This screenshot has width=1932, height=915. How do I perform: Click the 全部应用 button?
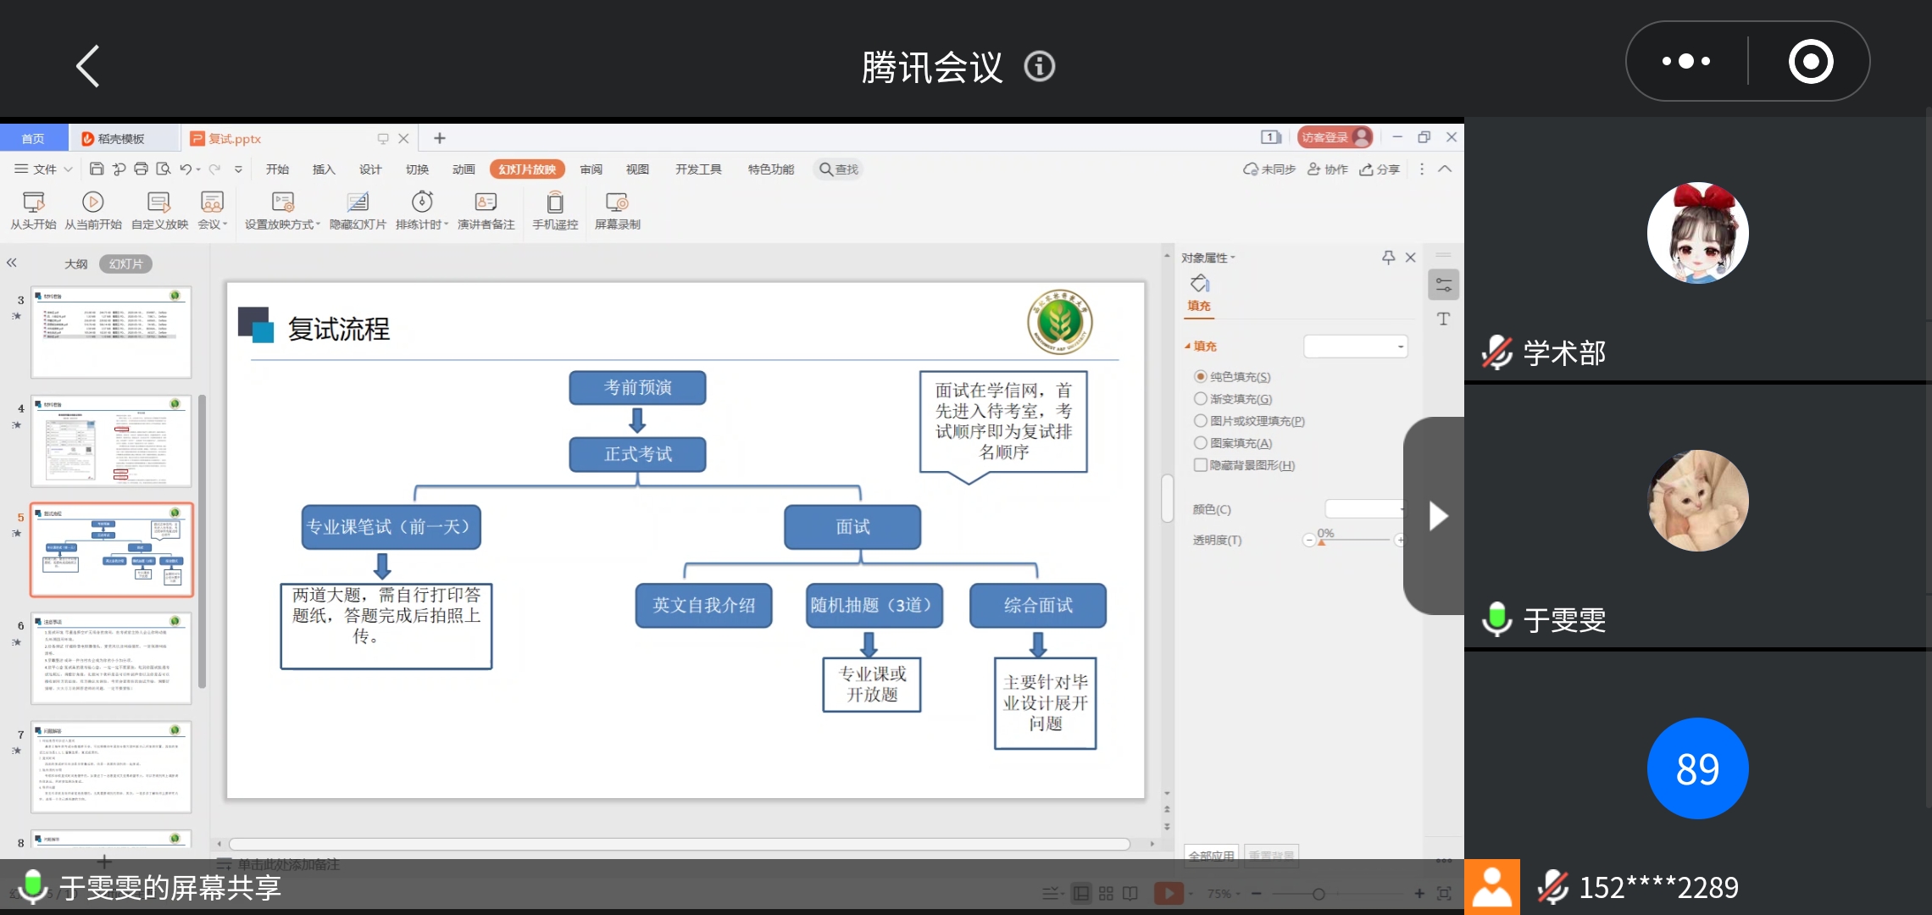pyautogui.click(x=1211, y=856)
